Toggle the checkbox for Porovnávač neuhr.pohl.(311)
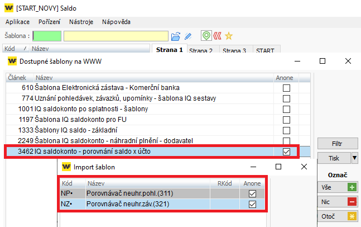This screenshot has height=227, width=361. (x=252, y=193)
